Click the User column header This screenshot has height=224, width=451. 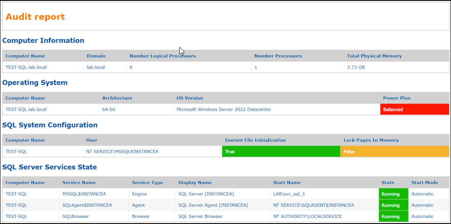click(x=92, y=140)
